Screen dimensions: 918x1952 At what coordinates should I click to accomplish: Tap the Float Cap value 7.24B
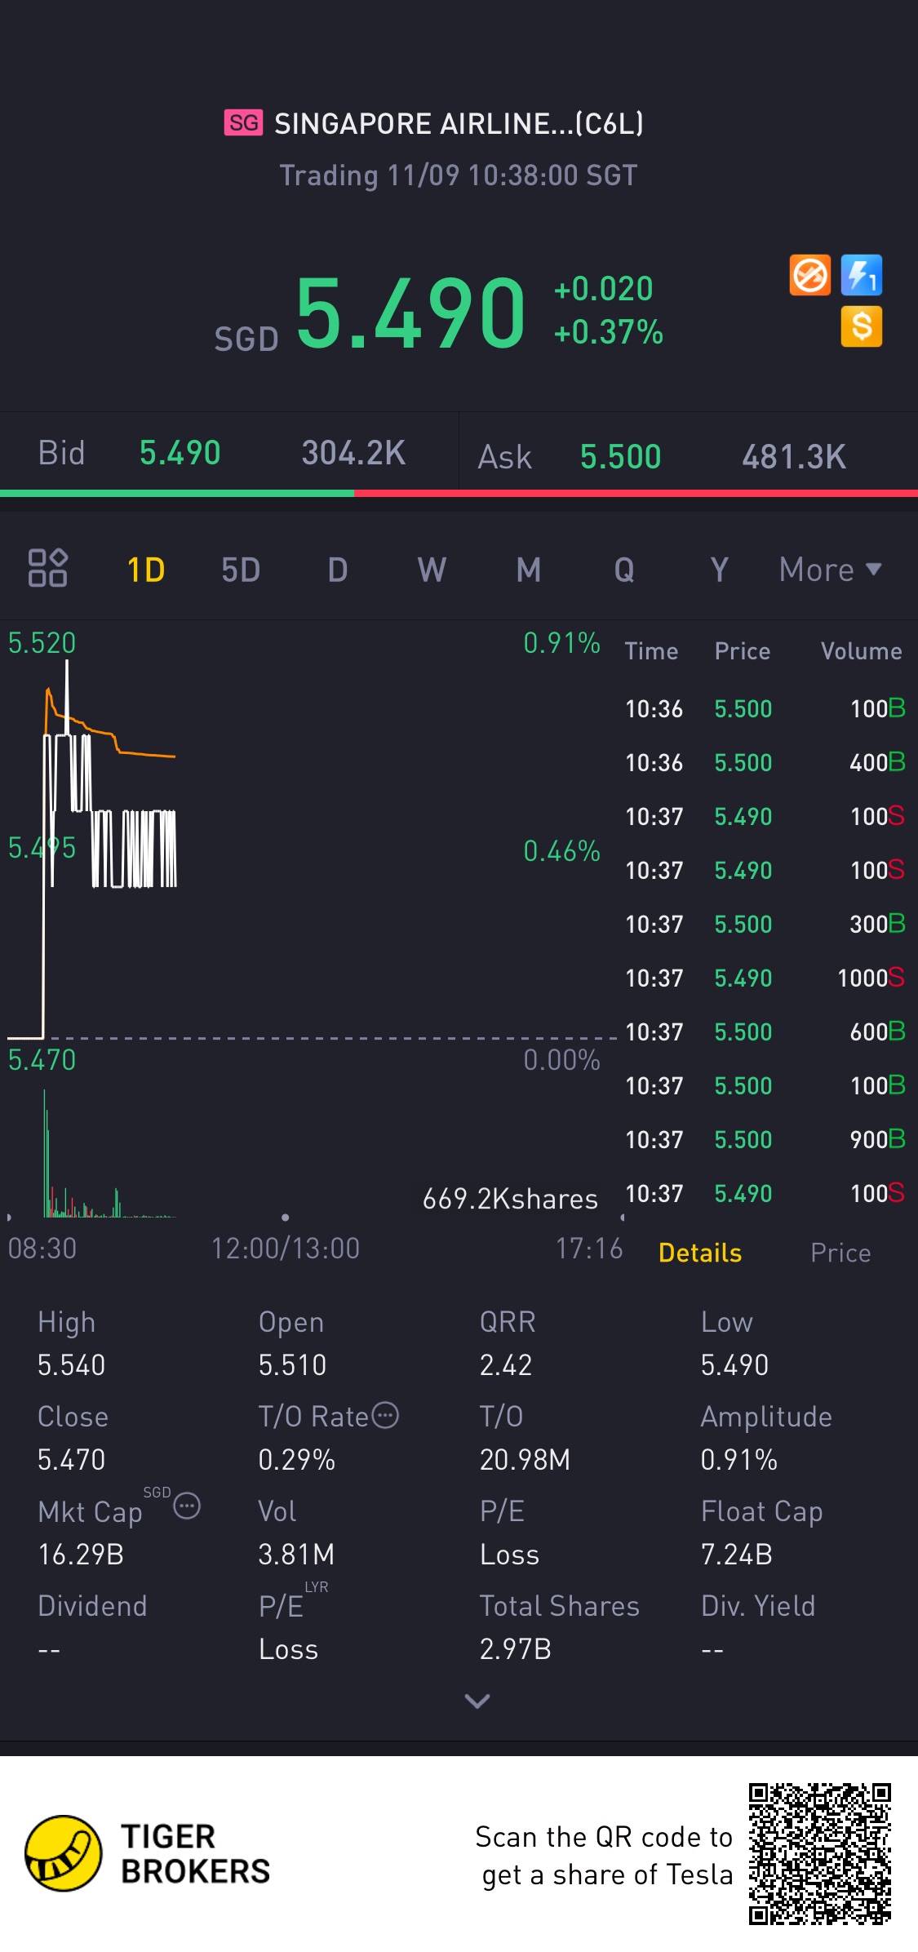tap(737, 1554)
